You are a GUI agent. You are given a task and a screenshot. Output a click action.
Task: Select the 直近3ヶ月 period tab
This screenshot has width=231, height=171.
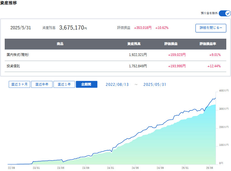(19, 84)
